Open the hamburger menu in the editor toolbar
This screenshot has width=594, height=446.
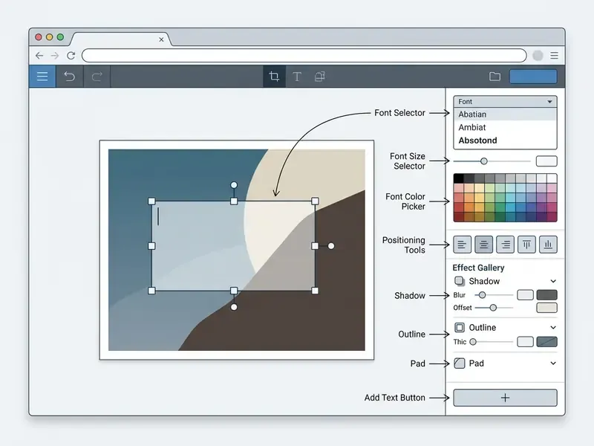pyautogui.click(x=42, y=77)
